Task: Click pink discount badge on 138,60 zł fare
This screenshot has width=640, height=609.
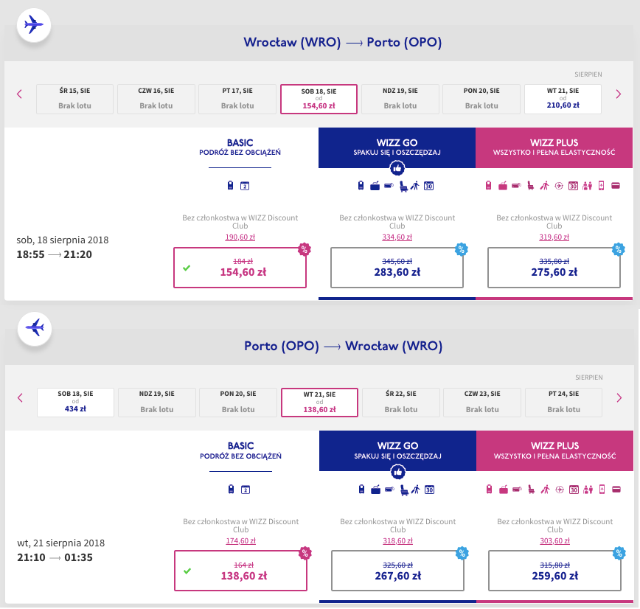Action: point(305,553)
